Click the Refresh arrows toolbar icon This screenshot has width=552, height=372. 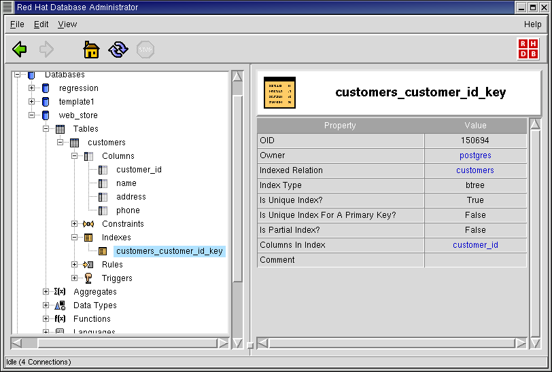click(x=118, y=50)
